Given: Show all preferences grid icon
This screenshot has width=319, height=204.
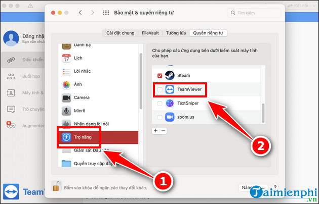Looking at the screenshot, I should tap(106, 13).
